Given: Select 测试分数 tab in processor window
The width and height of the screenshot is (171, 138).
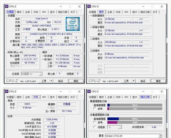Looking at the screenshot, I should click(63, 12).
